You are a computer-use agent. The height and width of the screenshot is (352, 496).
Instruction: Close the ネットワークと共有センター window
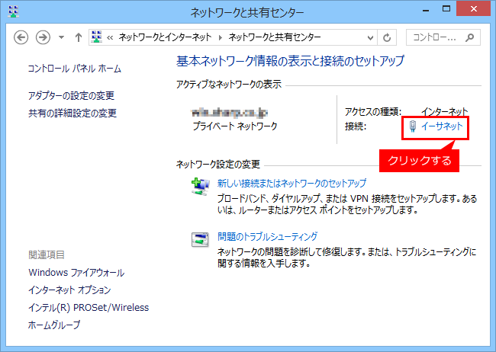474,9
